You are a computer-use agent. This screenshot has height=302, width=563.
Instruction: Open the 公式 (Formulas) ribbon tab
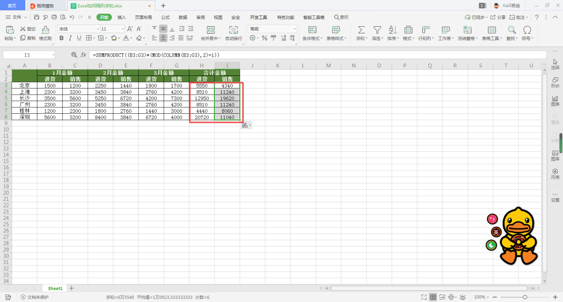coord(165,17)
